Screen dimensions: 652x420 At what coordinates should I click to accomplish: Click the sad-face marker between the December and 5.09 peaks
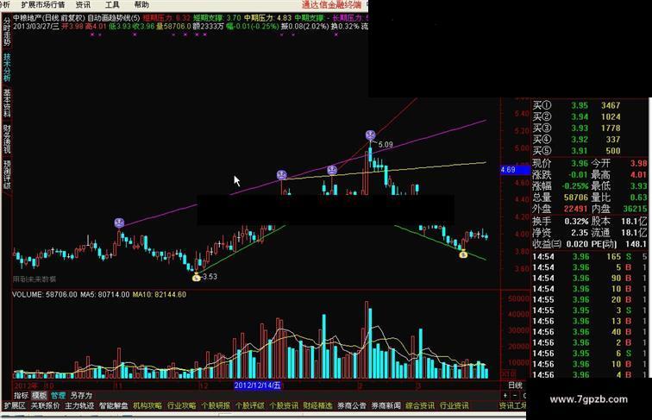332,170
